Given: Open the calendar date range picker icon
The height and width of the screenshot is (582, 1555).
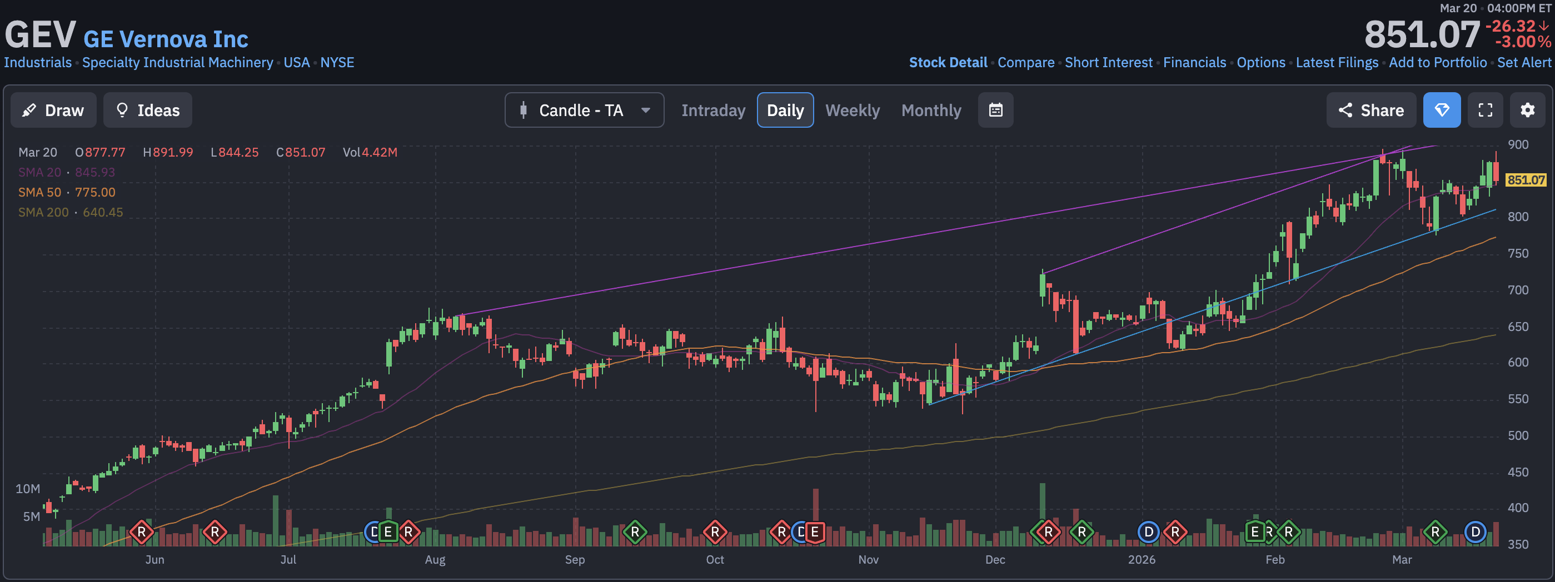Looking at the screenshot, I should click(x=995, y=111).
